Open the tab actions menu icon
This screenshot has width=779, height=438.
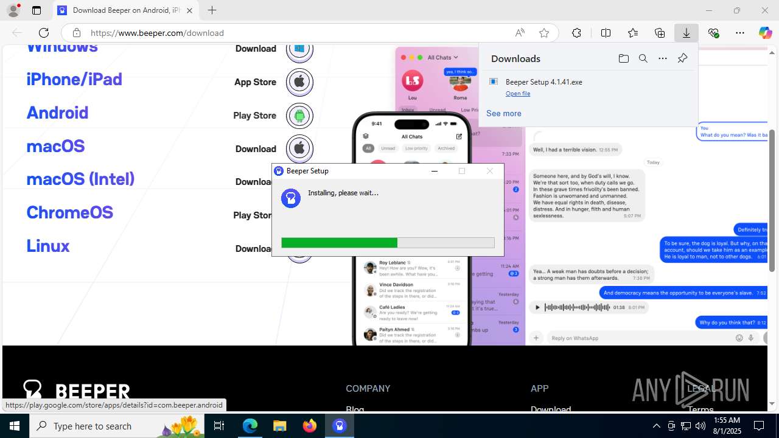coord(37,10)
